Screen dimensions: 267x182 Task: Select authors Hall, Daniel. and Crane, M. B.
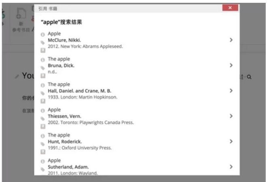80,91
